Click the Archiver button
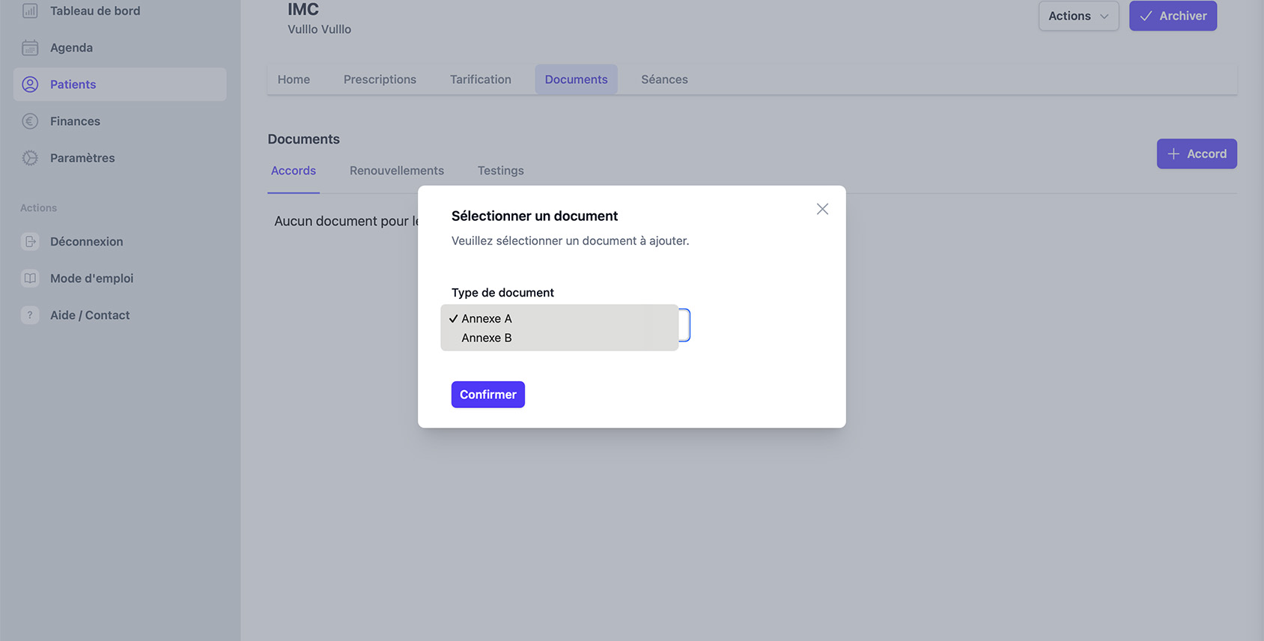Screen dimensions: 1264x641 (x=1173, y=16)
